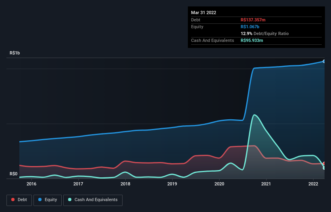Viewport: 331px width, 212px height.
Task: Click the Equity label in the tooltip
Action: [x=197, y=27]
